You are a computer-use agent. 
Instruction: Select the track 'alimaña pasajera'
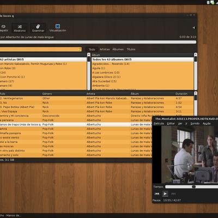pos(76,133)
